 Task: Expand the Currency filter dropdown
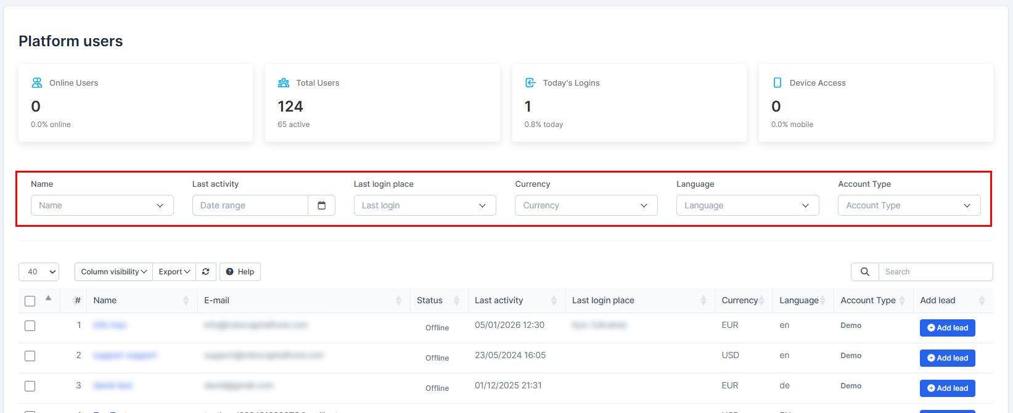click(586, 205)
